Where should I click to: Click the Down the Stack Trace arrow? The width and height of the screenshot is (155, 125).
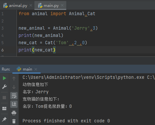click(x=14, y=87)
